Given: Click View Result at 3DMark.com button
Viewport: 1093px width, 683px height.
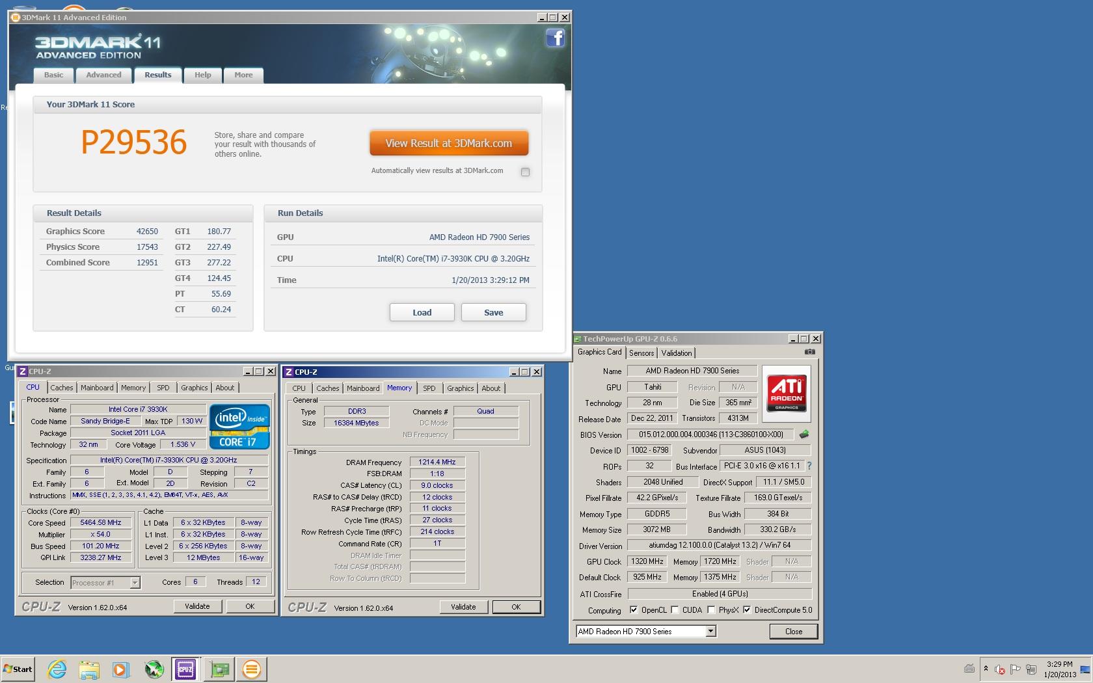Looking at the screenshot, I should pos(449,144).
